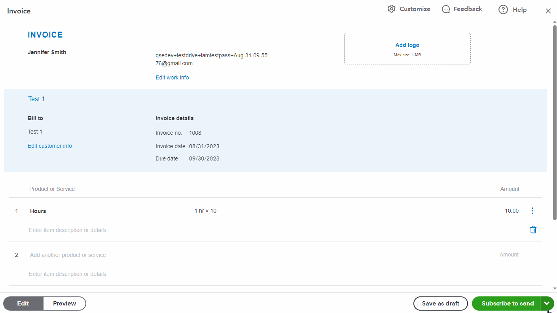Click Save as draft button
The width and height of the screenshot is (557, 313).
(440, 304)
